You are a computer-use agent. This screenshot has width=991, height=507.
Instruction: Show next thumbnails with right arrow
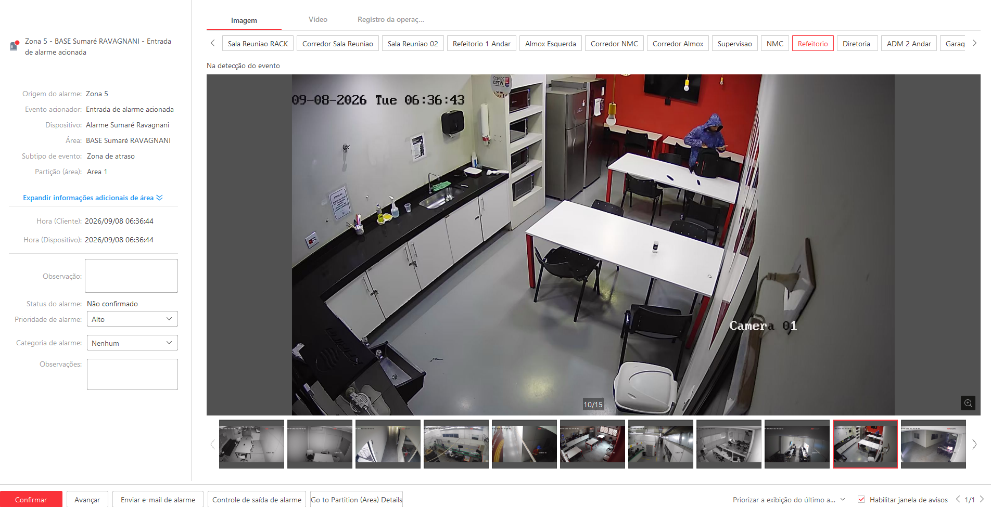coord(974,444)
